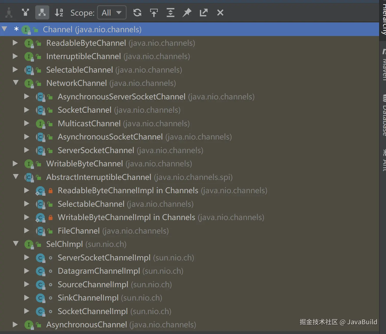Select WritableByteChannelImpl in Channels row
The height and width of the screenshot is (334, 386).
pos(189,217)
